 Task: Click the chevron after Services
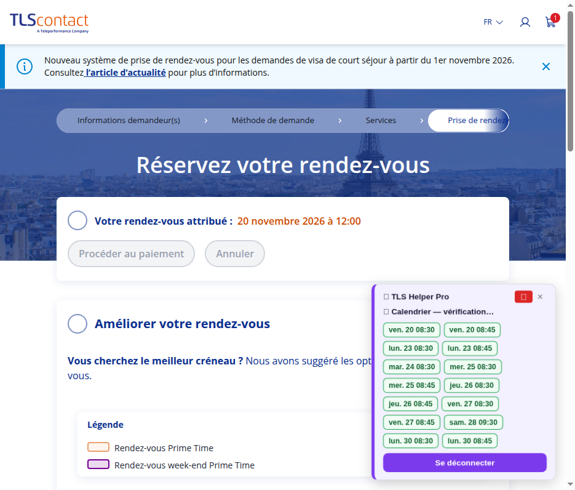pyautogui.click(x=422, y=121)
